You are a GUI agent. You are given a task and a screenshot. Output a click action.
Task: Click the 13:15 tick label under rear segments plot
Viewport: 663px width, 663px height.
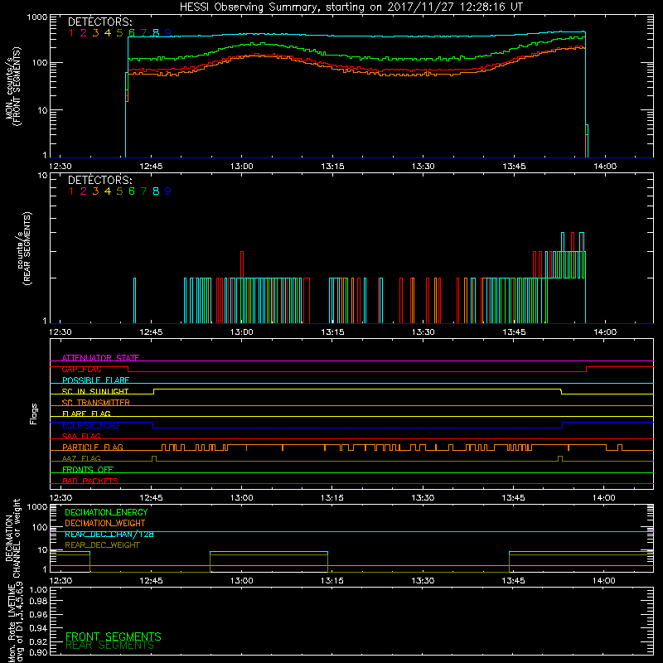click(333, 332)
